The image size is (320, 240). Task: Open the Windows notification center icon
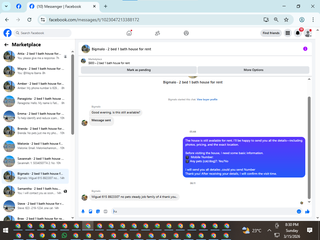pos(310,230)
